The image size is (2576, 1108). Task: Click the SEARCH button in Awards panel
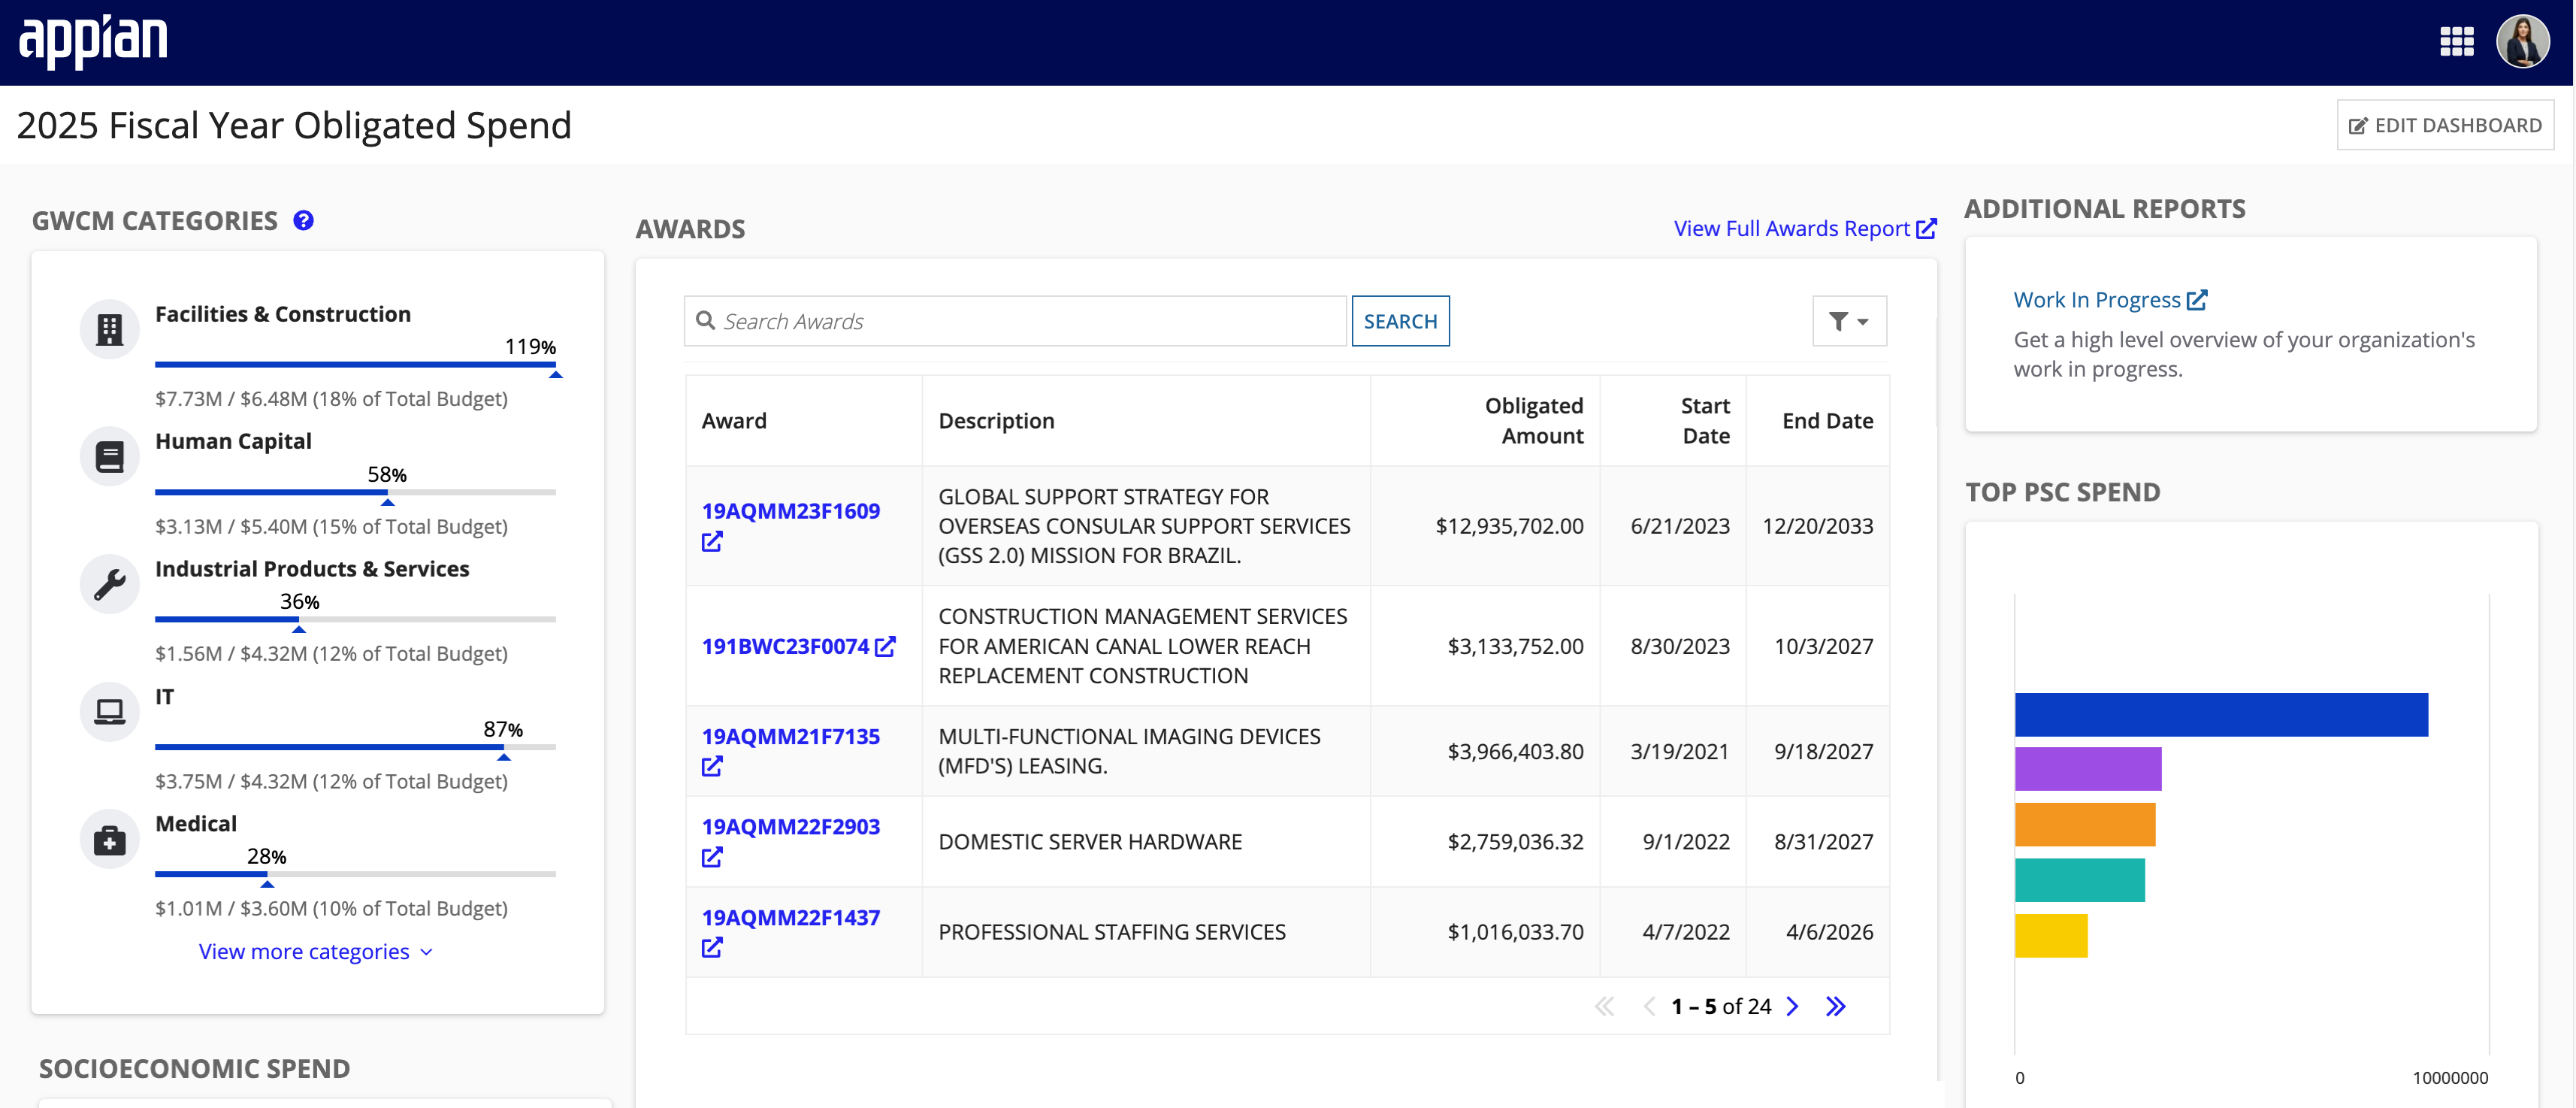[x=1400, y=320]
